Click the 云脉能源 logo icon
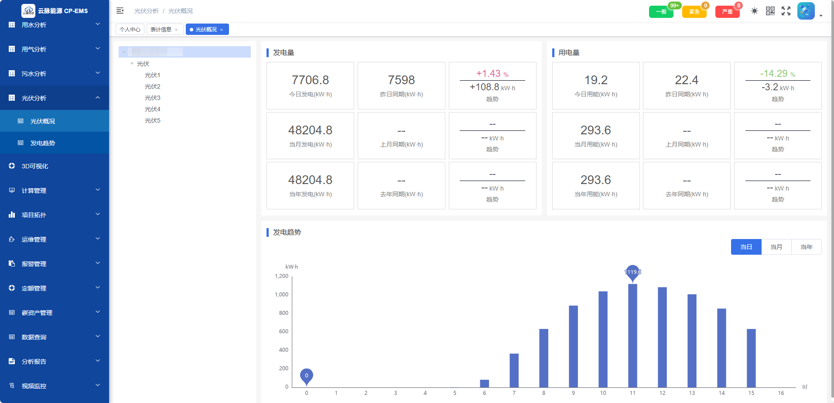The height and width of the screenshot is (403, 834). click(x=28, y=10)
